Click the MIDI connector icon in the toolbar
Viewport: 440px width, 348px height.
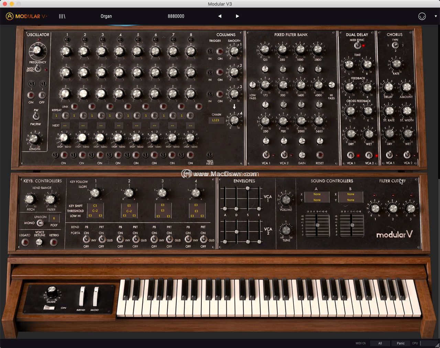(x=422, y=16)
